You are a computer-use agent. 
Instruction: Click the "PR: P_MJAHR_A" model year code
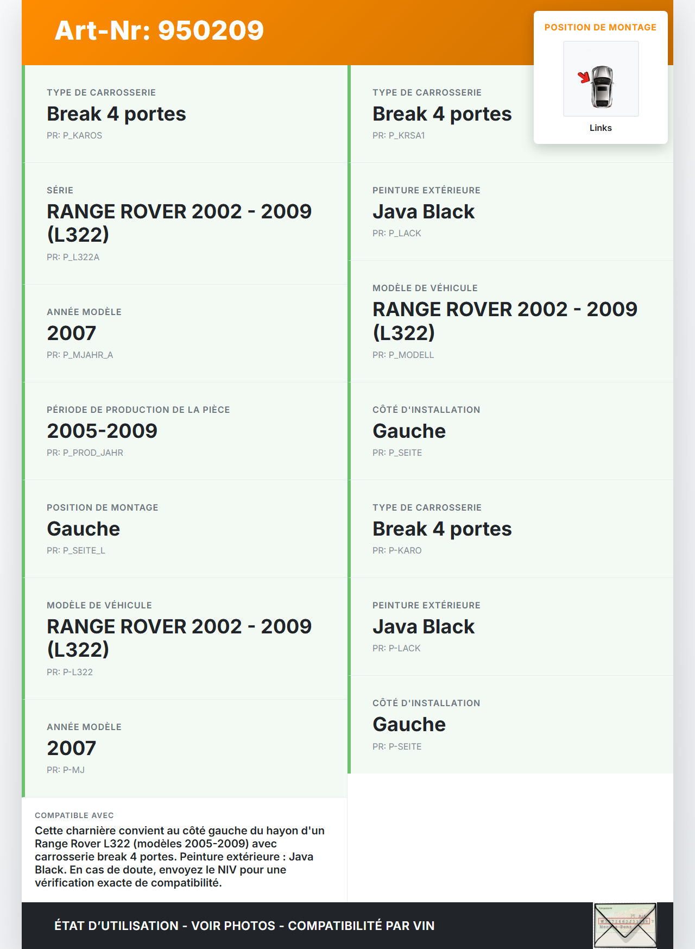[80, 355]
